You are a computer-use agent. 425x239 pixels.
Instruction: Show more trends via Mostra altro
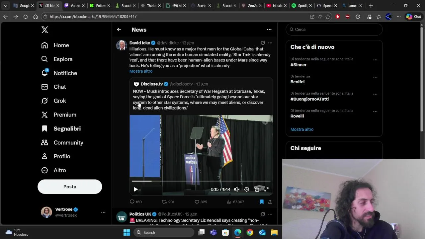pyautogui.click(x=302, y=129)
